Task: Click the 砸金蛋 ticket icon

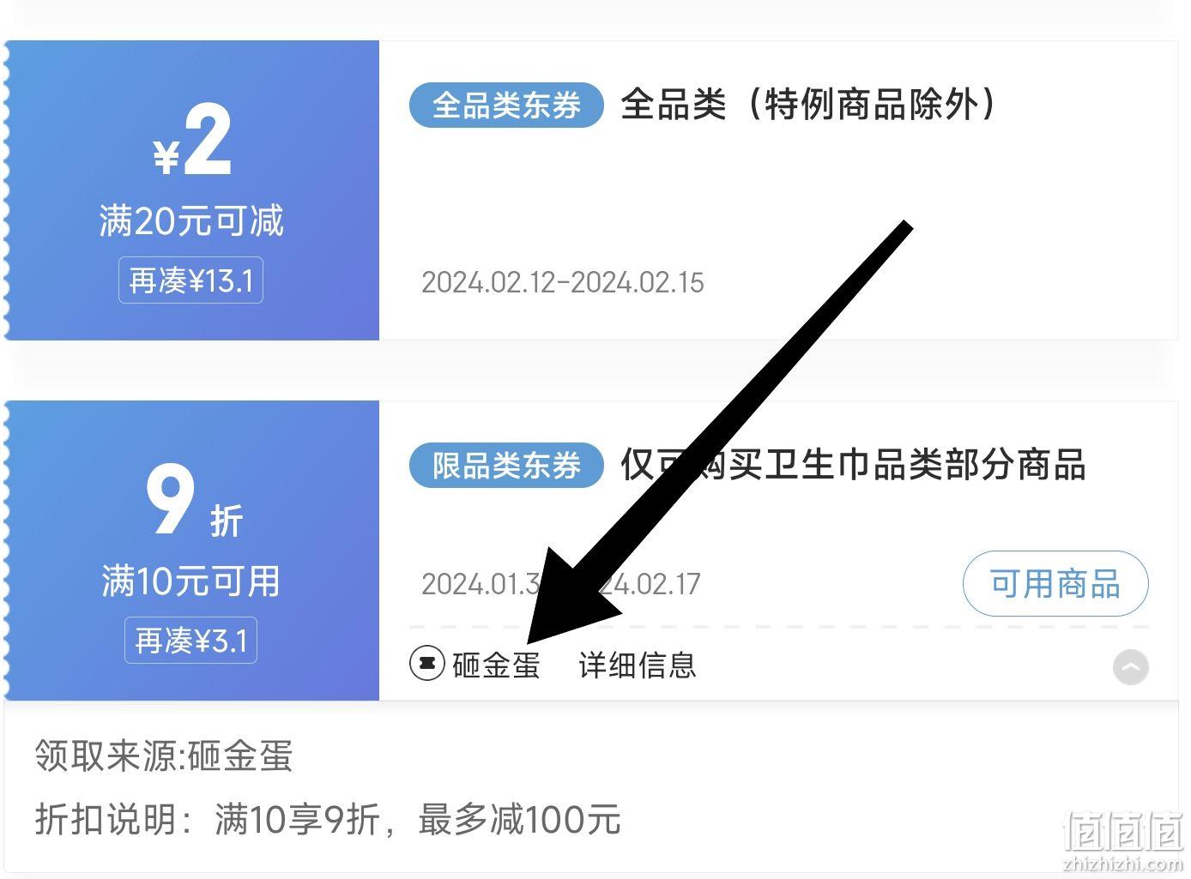Action: coord(426,664)
